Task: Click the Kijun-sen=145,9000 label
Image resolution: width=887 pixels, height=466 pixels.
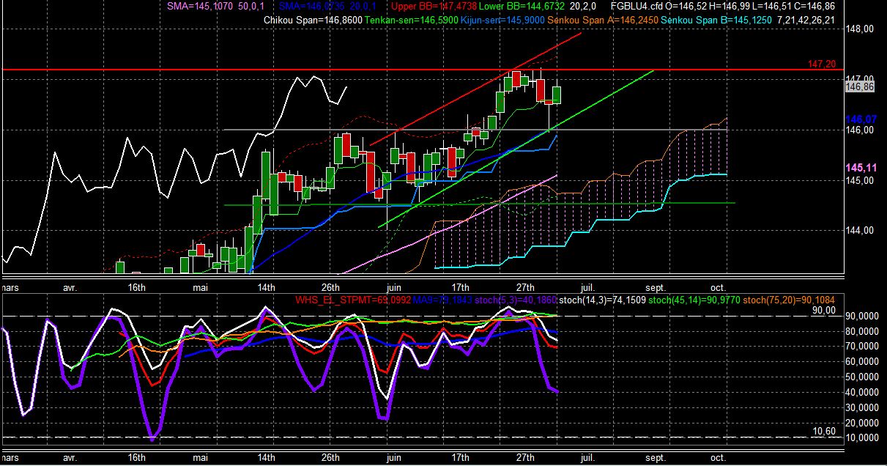Action: tap(502, 20)
